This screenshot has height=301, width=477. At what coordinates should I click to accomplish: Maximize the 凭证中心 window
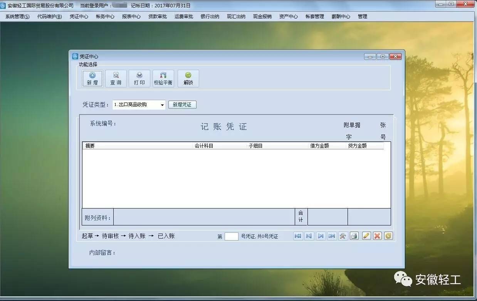[x=383, y=57]
